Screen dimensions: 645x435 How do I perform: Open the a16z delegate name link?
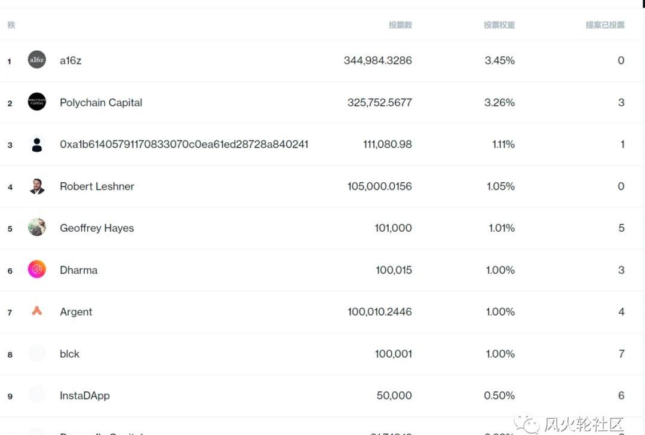(70, 60)
